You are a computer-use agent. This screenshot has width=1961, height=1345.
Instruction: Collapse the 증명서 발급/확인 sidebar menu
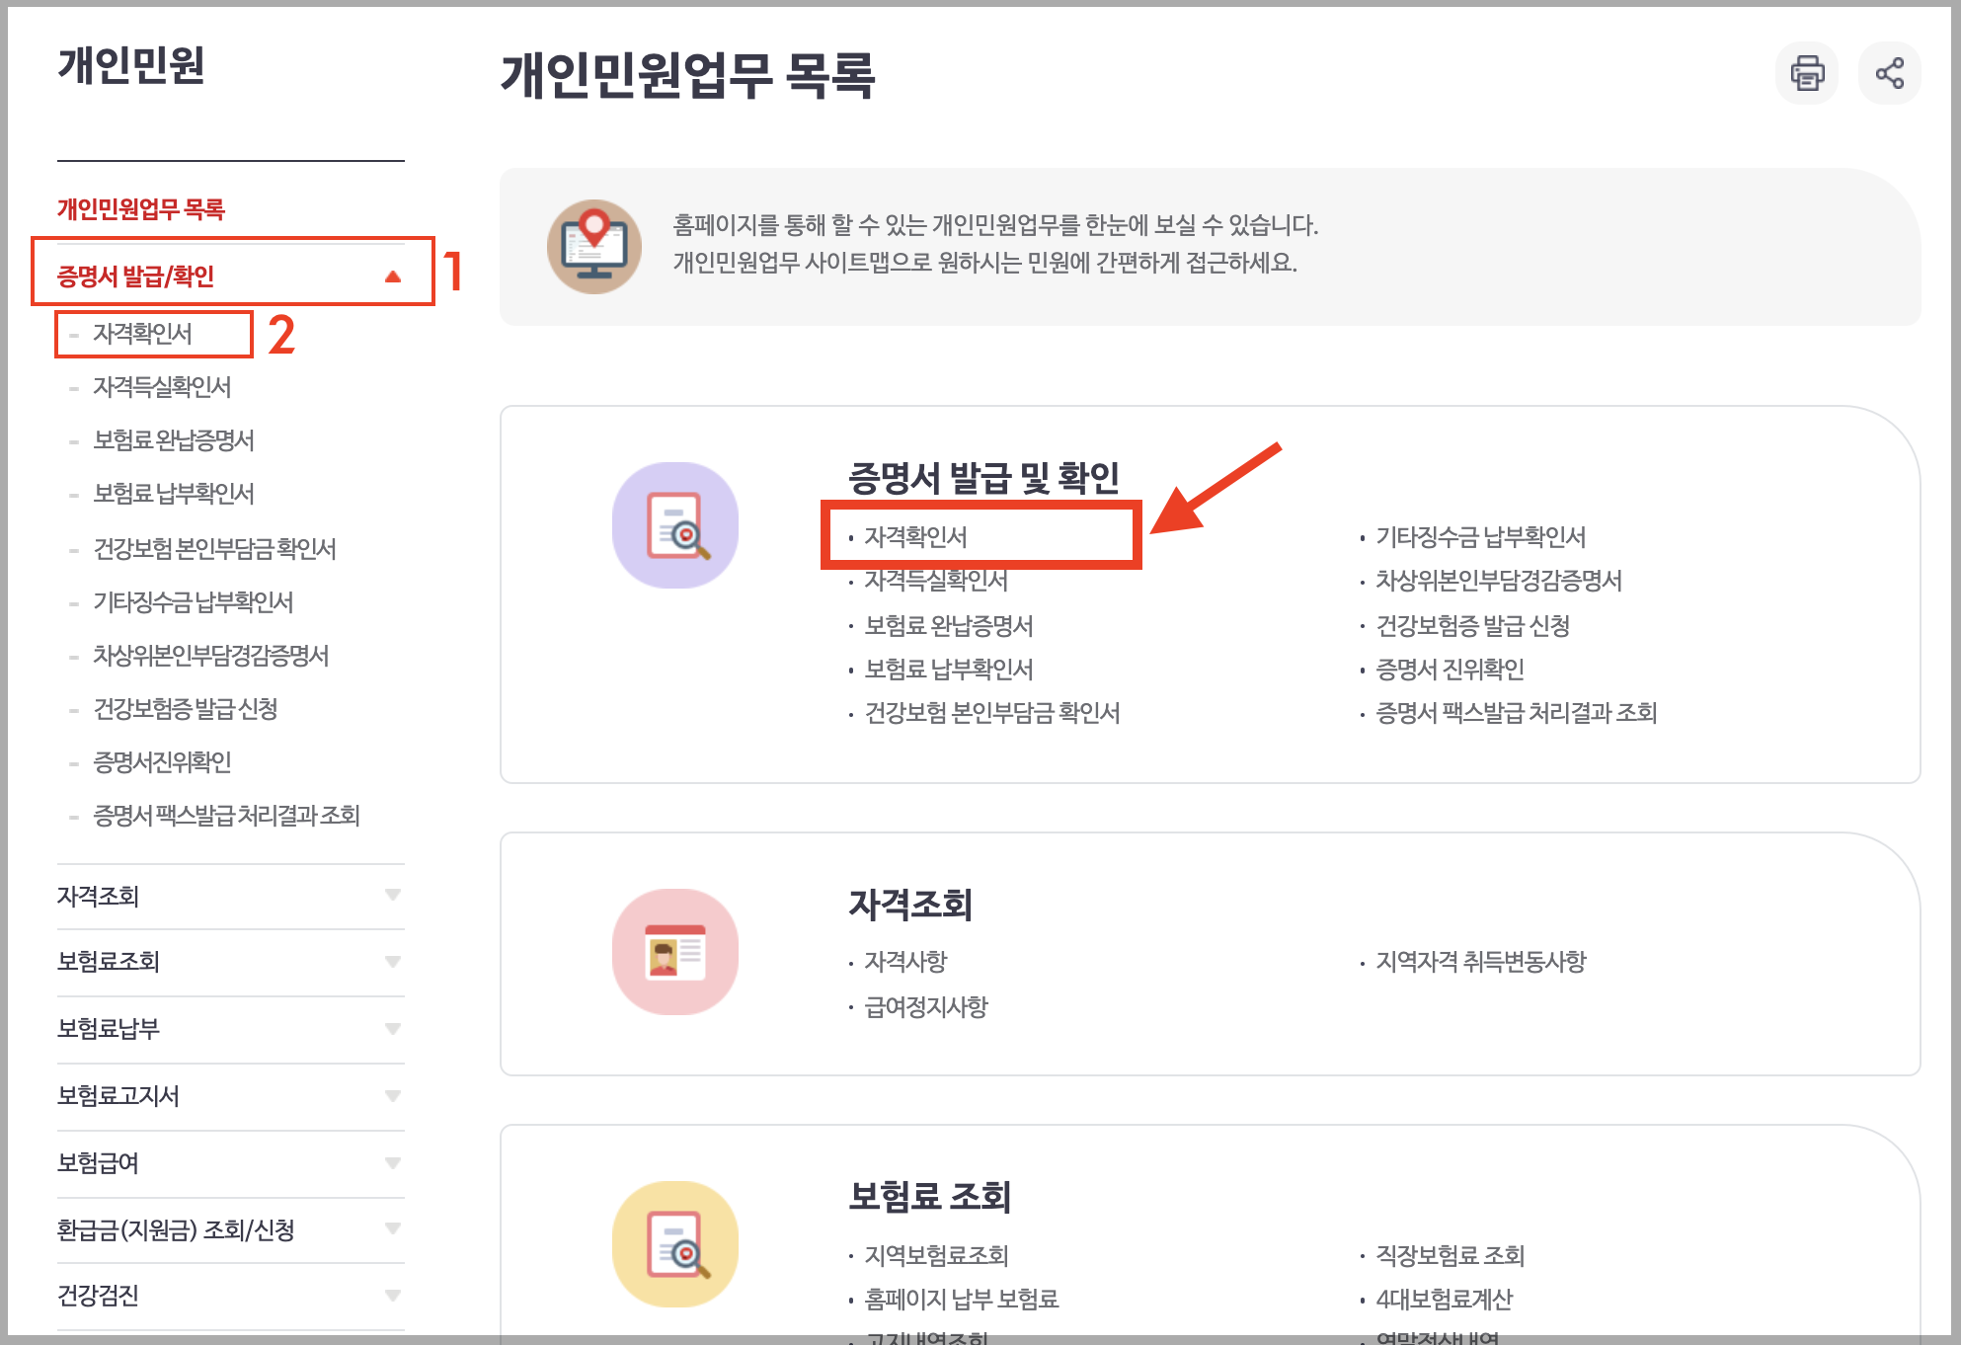[392, 277]
